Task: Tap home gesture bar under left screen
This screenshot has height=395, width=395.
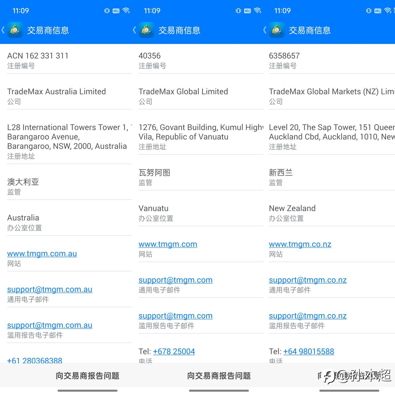Action: (x=87, y=391)
